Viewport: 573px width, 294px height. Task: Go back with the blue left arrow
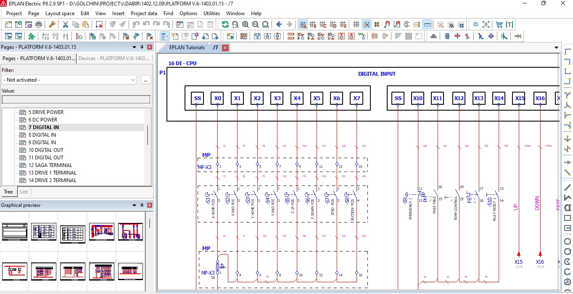coord(279,24)
